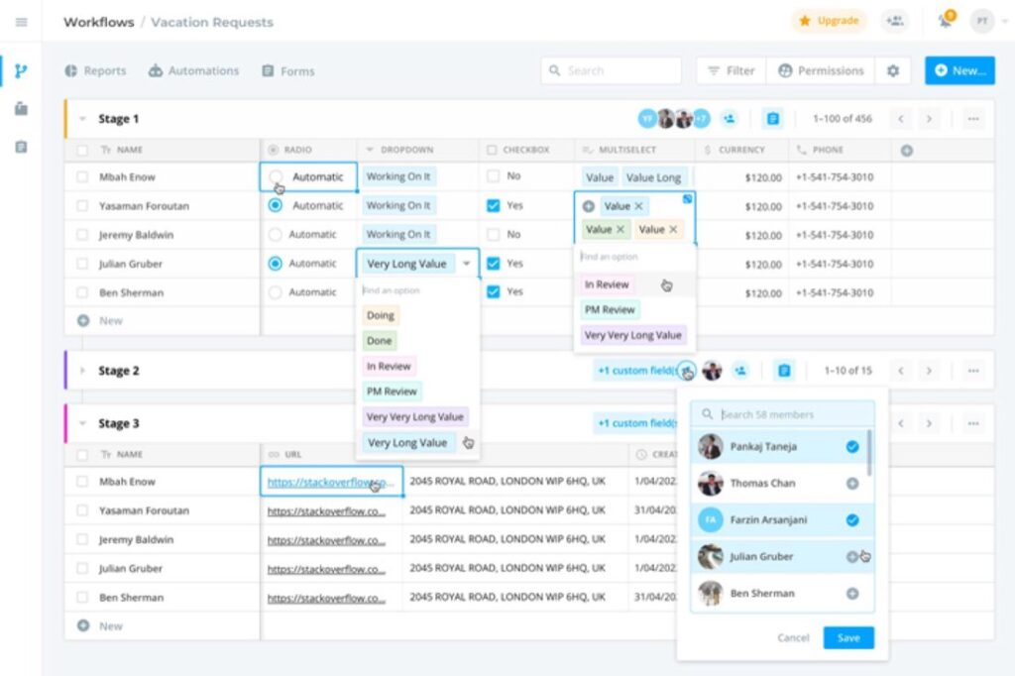Image resolution: width=1015 pixels, height=676 pixels.
Task: Collapse the Stage 1 section
Action: point(82,119)
